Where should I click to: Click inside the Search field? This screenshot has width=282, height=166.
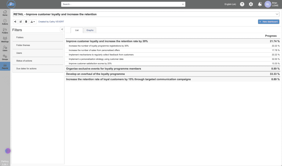[x=121, y=4]
